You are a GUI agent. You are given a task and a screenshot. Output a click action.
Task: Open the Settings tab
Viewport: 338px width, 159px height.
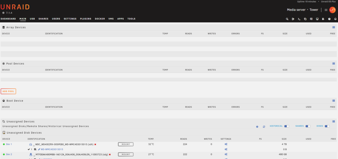(x=70, y=19)
